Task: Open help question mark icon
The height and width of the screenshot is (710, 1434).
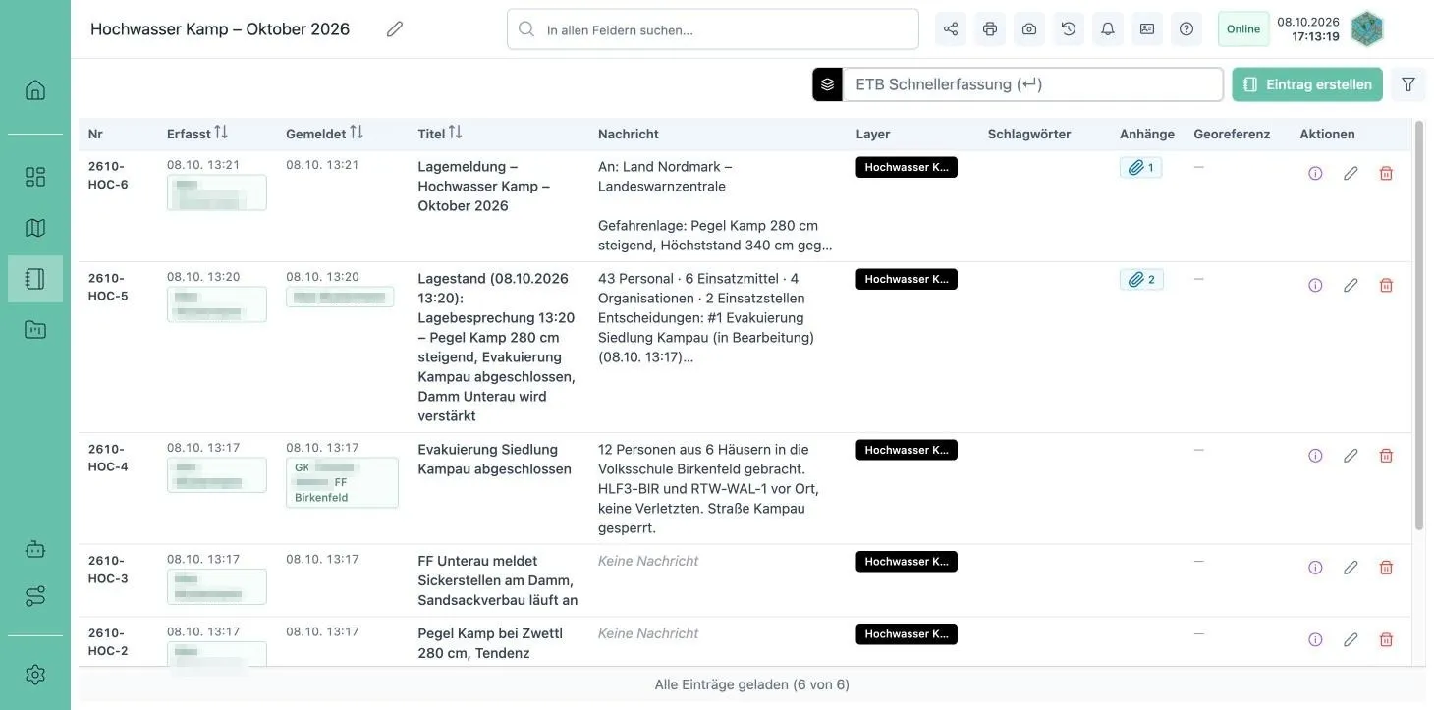Action: point(1186,29)
